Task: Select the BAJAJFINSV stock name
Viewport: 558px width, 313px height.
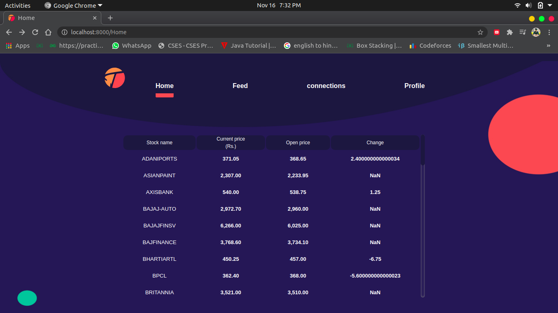Action: pyautogui.click(x=159, y=225)
